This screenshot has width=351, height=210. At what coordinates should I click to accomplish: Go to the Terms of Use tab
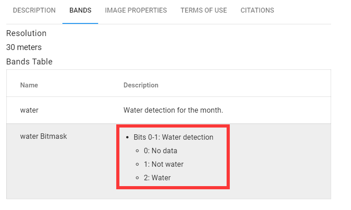(x=204, y=10)
